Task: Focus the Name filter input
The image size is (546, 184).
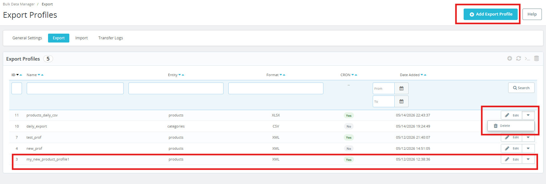Action: [75, 88]
